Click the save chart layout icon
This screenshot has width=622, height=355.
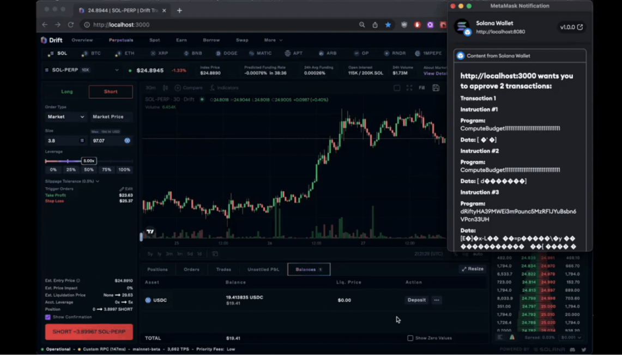click(x=436, y=88)
